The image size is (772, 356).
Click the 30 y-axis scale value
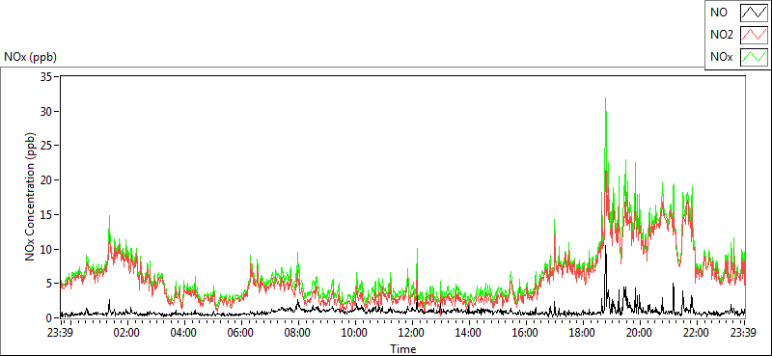click(46, 111)
